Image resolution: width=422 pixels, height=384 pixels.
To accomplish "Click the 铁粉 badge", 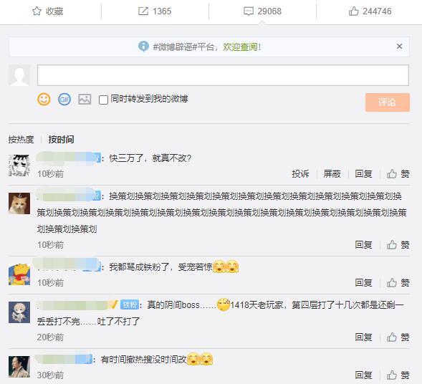I will 130,305.
